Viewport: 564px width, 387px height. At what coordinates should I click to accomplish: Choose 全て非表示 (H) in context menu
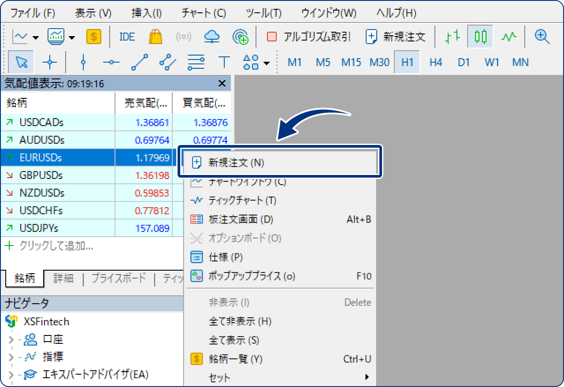[x=280, y=321]
